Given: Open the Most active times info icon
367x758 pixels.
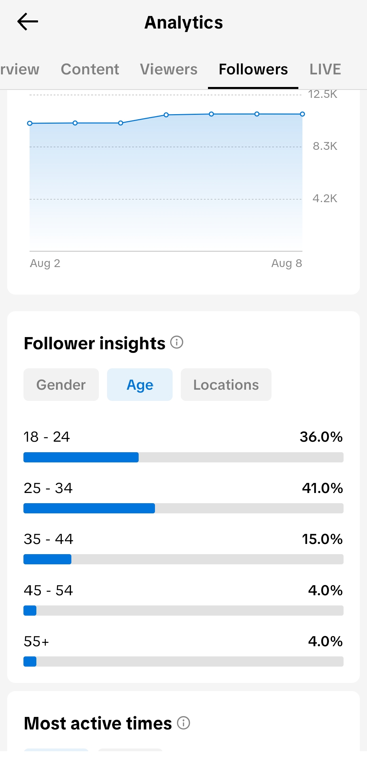Looking at the screenshot, I should pyautogui.click(x=183, y=723).
